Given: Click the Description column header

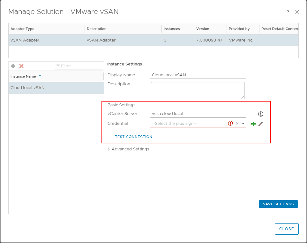Looking at the screenshot, I should (x=123, y=29).
